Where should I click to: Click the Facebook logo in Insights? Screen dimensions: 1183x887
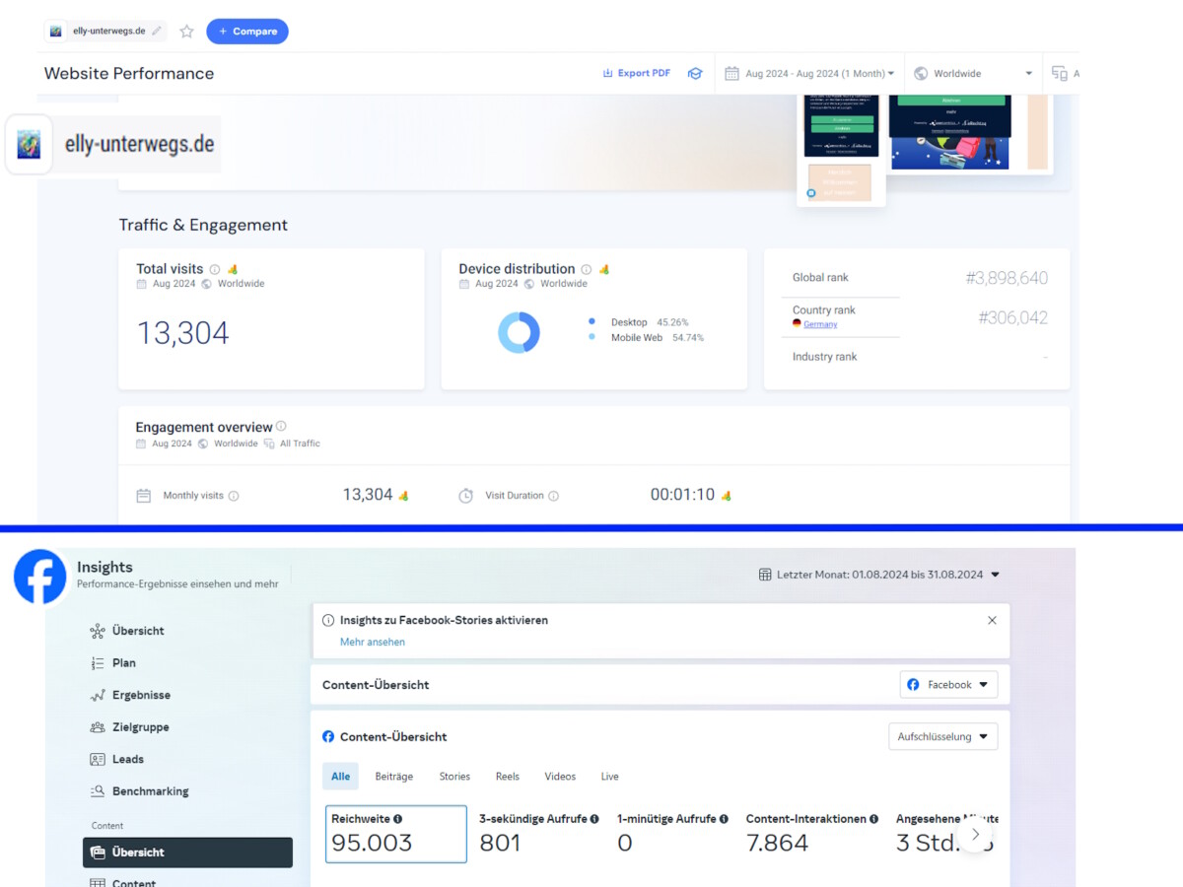[x=40, y=577]
